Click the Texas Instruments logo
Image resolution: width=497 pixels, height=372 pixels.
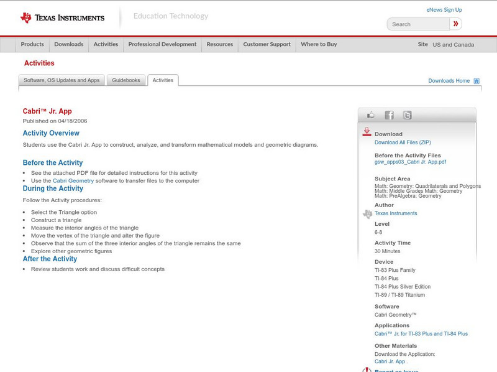[62, 18]
